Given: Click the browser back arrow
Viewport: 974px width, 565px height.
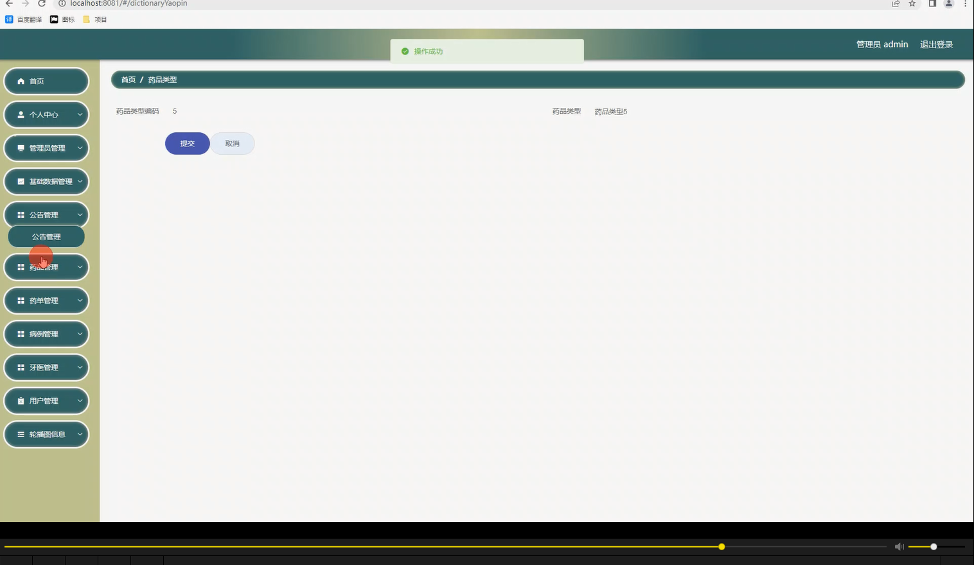Looking at the screenshot, I should pyautogui.click(x=9, y=3).
